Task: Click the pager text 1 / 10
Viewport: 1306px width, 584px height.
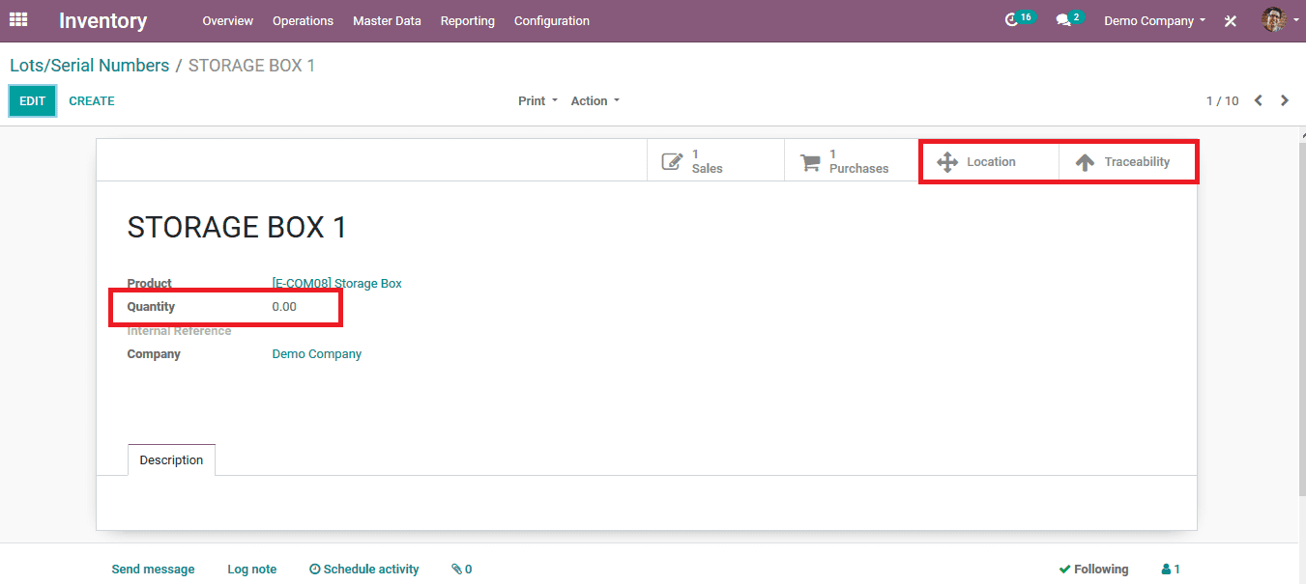Action: tap(1222, 100)
